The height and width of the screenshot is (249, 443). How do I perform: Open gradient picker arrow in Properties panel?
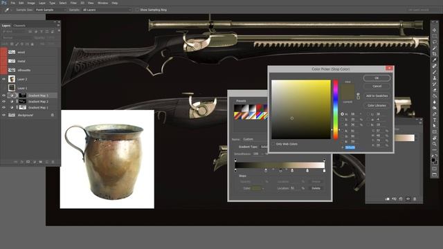pyautogui.click(x=417, y=138)
